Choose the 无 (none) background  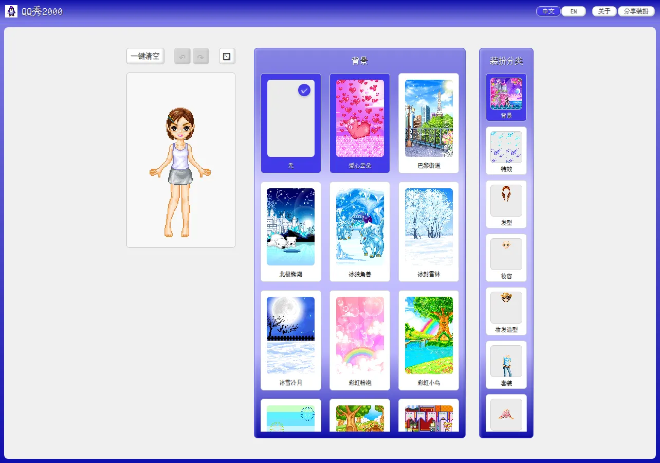tap(291, 123)
